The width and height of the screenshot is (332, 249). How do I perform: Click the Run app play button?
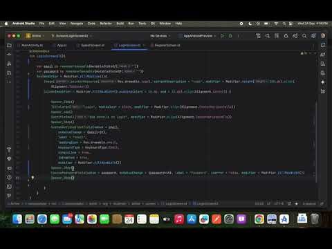[223, 36]
